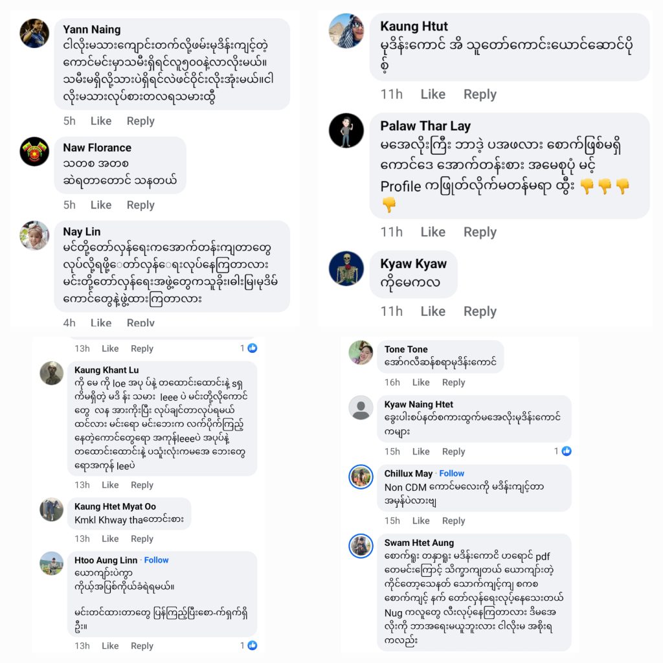Reply to Naw Florance's comment

[x=140, y=205]
